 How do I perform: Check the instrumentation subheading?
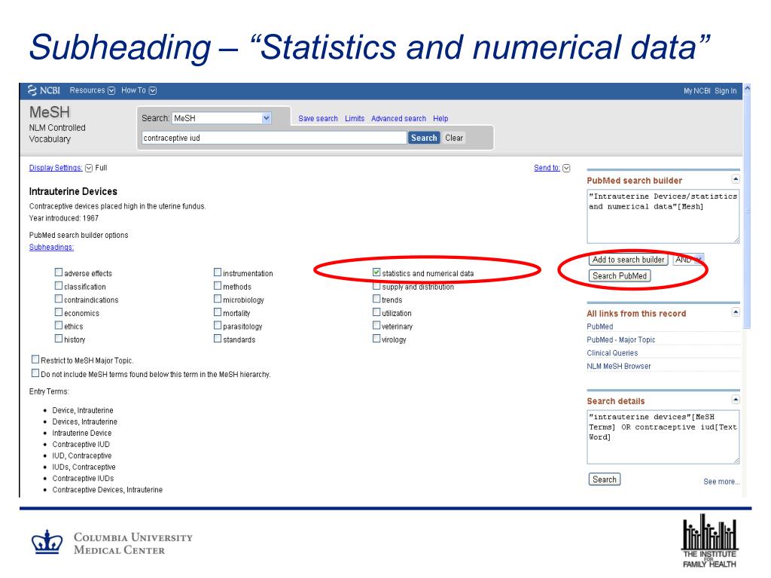tap(218, 272)
